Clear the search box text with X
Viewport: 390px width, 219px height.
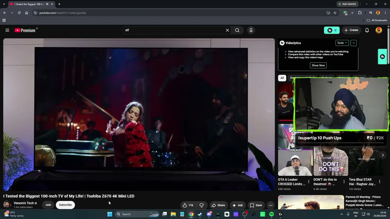[227, 30]
